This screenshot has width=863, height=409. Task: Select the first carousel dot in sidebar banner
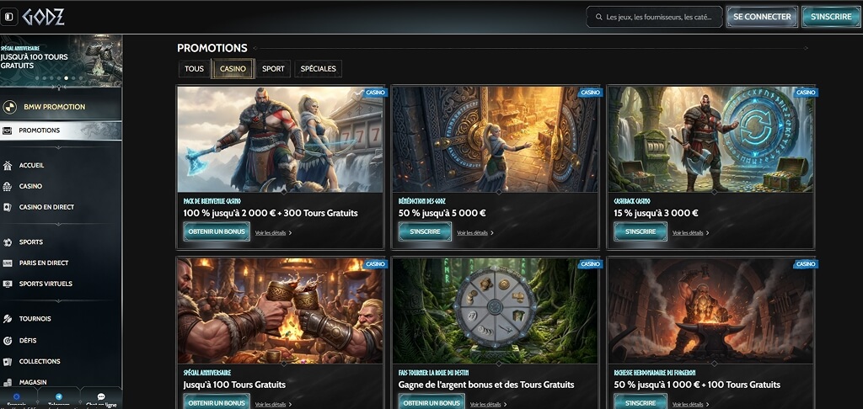point(37,78)
